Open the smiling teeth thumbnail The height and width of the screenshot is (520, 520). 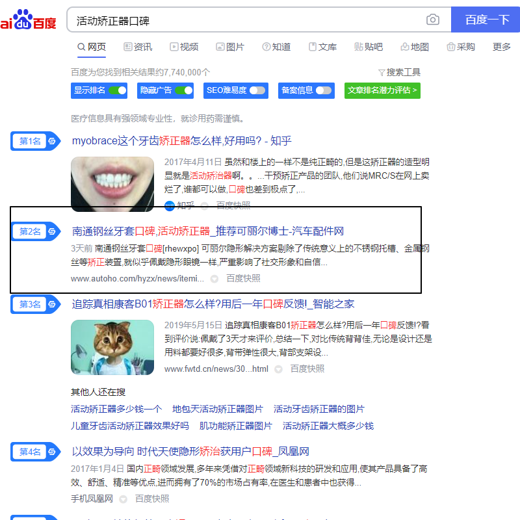112,184
